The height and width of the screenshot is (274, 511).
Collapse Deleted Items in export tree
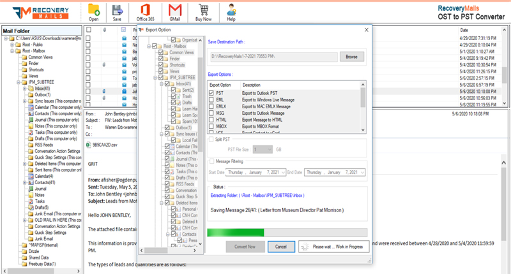click(162, 203)
